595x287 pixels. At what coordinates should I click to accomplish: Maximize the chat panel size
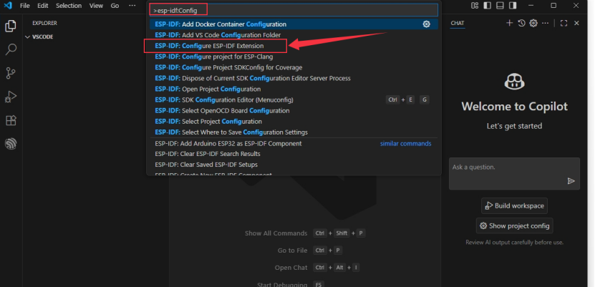click(564, 23)
